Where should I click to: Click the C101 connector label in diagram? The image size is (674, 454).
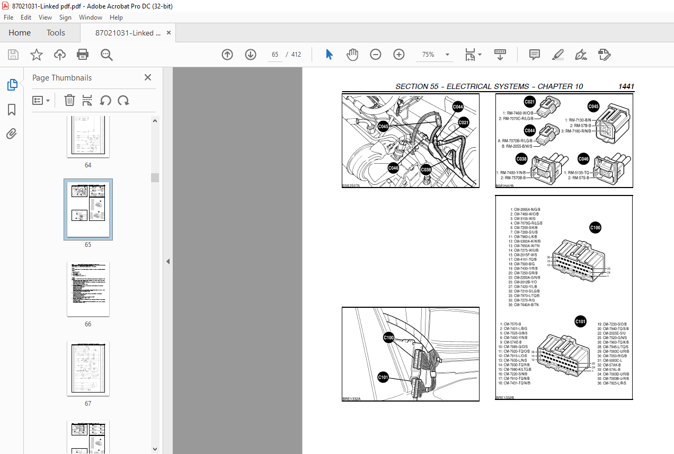(581, 321)
